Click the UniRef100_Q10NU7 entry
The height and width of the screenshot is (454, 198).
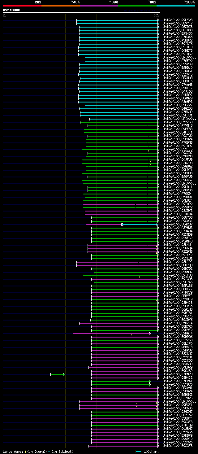pos(178,272)
